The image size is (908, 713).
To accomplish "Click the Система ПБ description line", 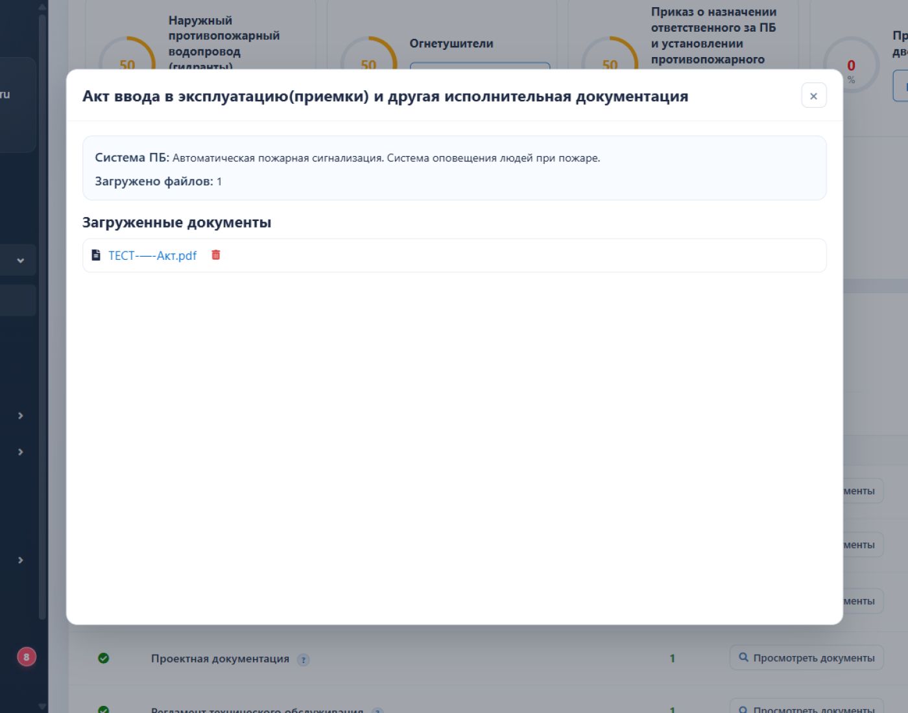I will 348,158.
